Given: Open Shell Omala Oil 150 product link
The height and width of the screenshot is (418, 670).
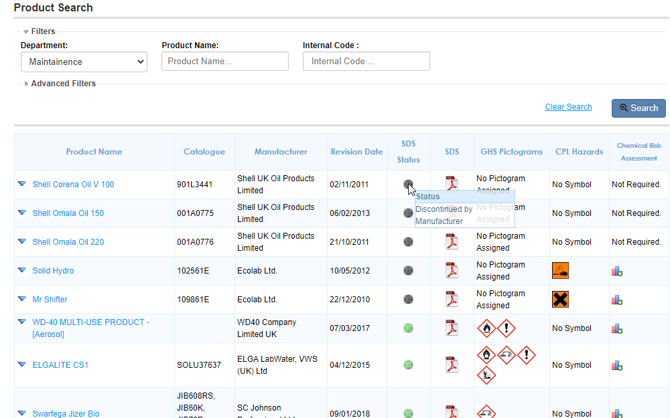Looking at the screenshot, I should click(x=68, y=213).
